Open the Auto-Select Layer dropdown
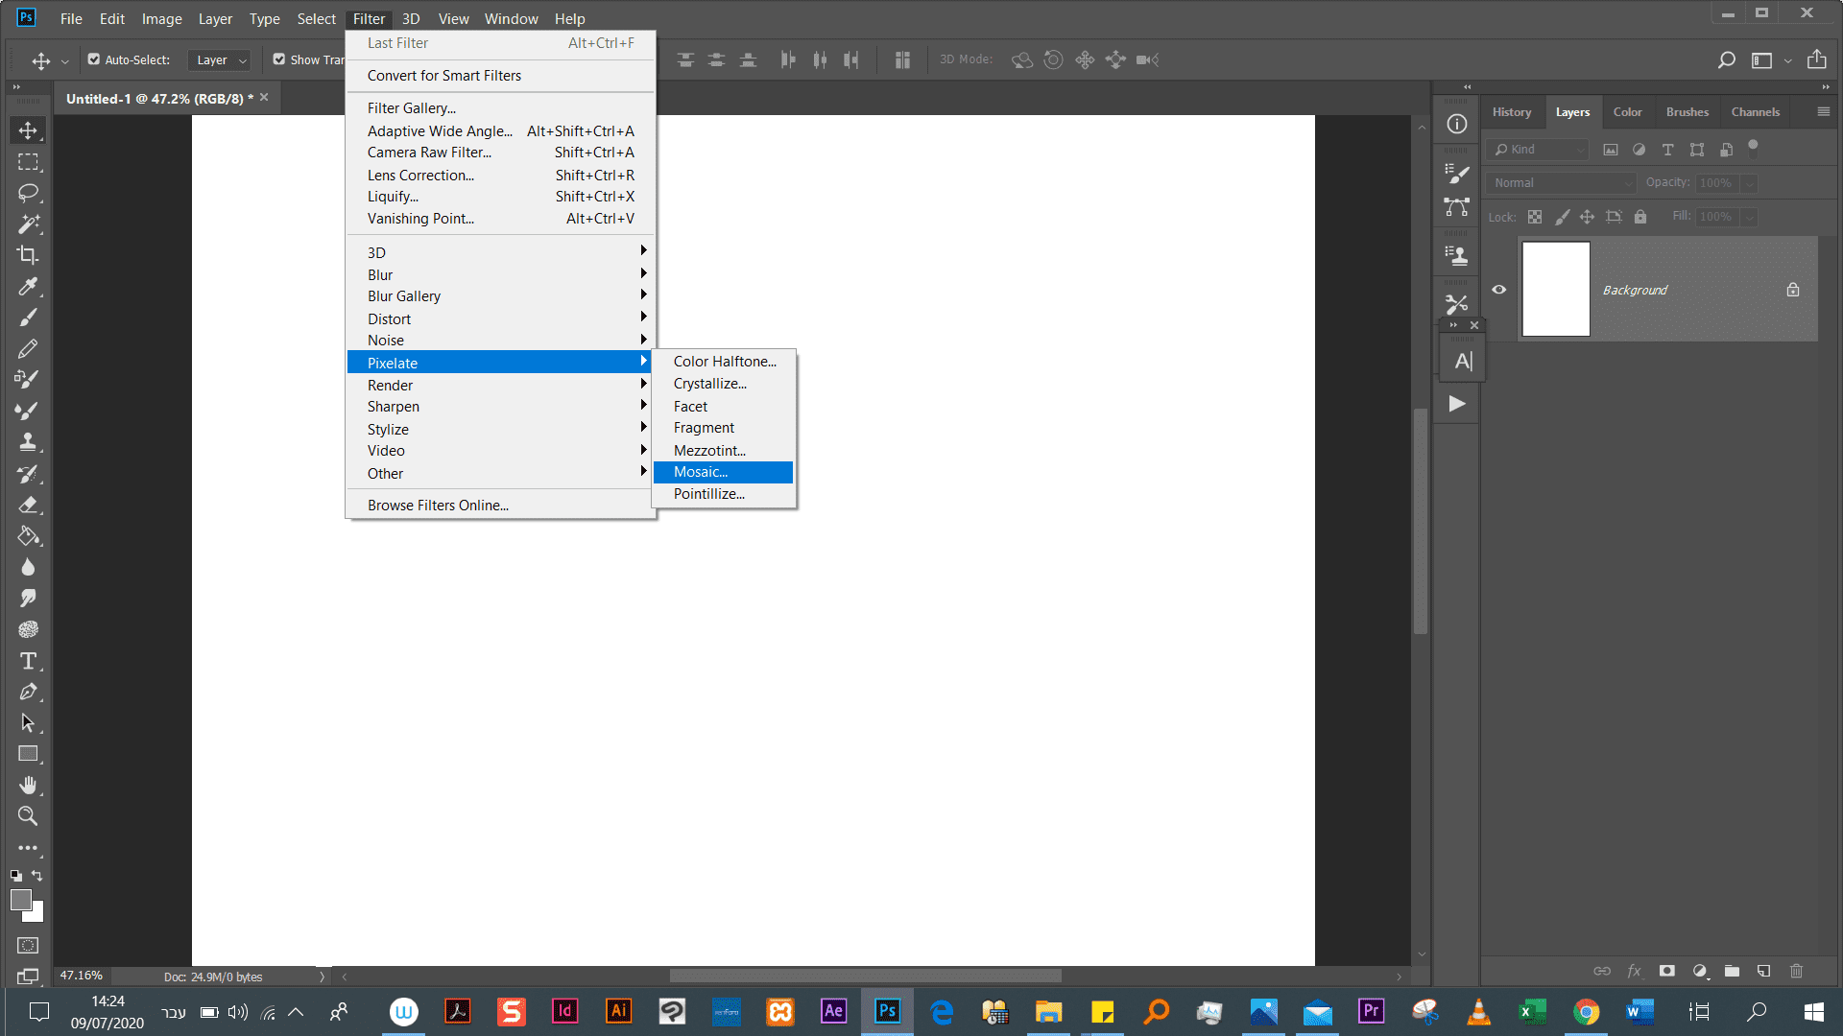 pyautogui.click(x=220, y=59)
